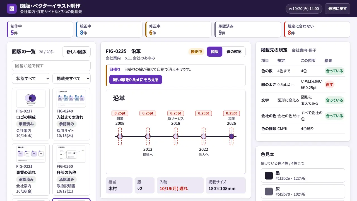Click the 0.25pt tag above 2008
The image size is (357, 201).
click(120, 113)
